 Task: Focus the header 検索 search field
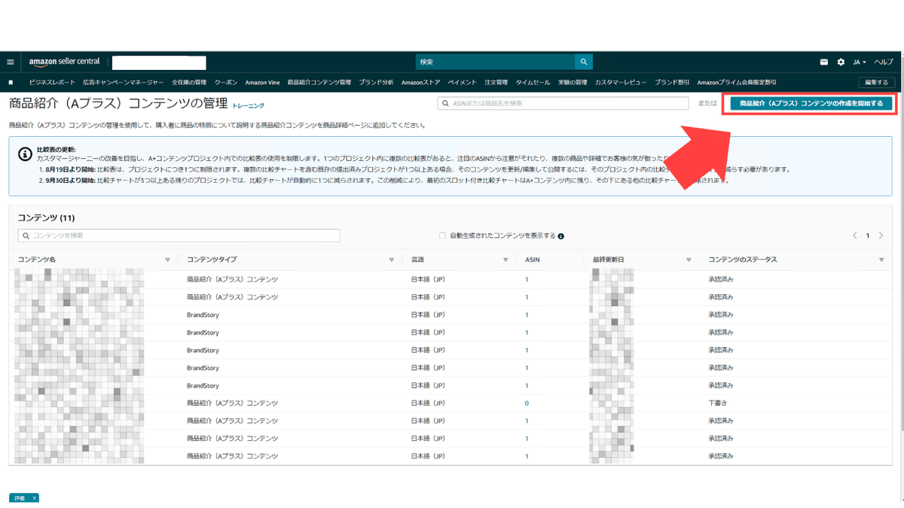point(495,62)
